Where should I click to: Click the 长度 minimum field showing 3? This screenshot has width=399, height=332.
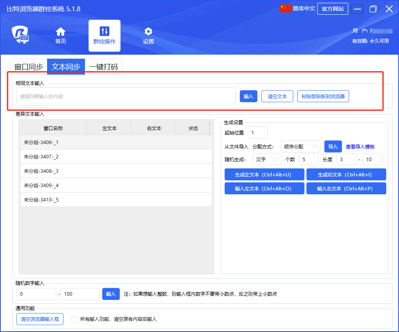(x=346, y=159)
